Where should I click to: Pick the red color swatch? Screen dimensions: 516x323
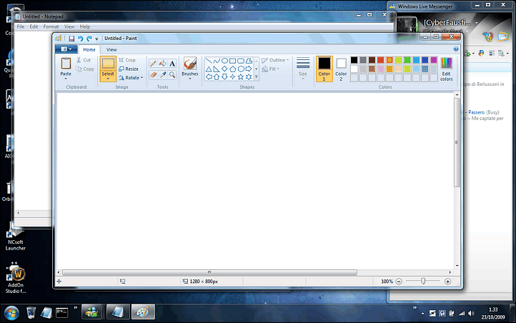tap(381, 60)
